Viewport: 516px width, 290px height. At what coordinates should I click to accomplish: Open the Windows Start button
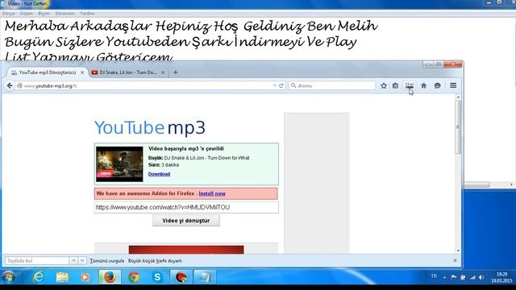pos(9,277)
